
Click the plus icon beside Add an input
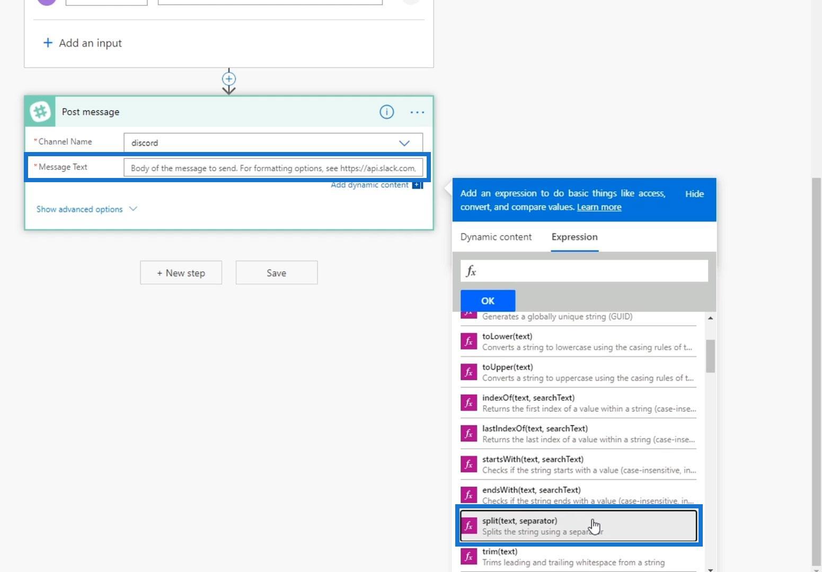pyautogui.click(x=48, y=43)
